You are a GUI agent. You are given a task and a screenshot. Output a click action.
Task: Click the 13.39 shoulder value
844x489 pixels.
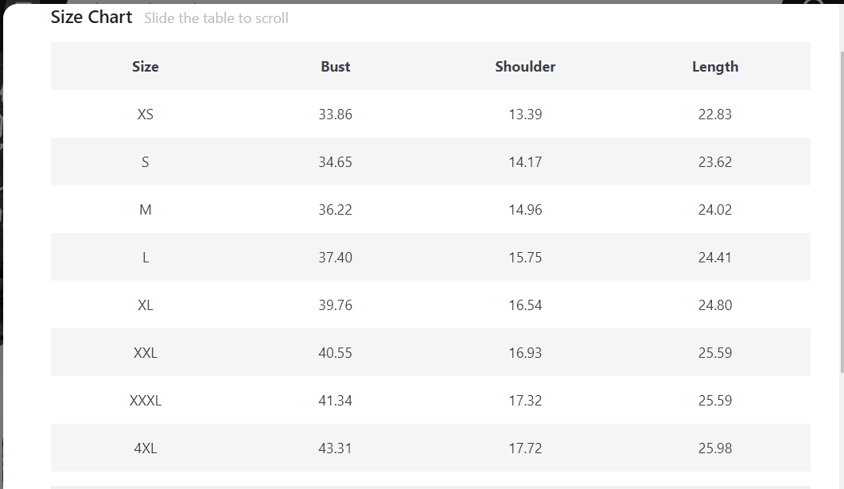[x=525, y=114]
